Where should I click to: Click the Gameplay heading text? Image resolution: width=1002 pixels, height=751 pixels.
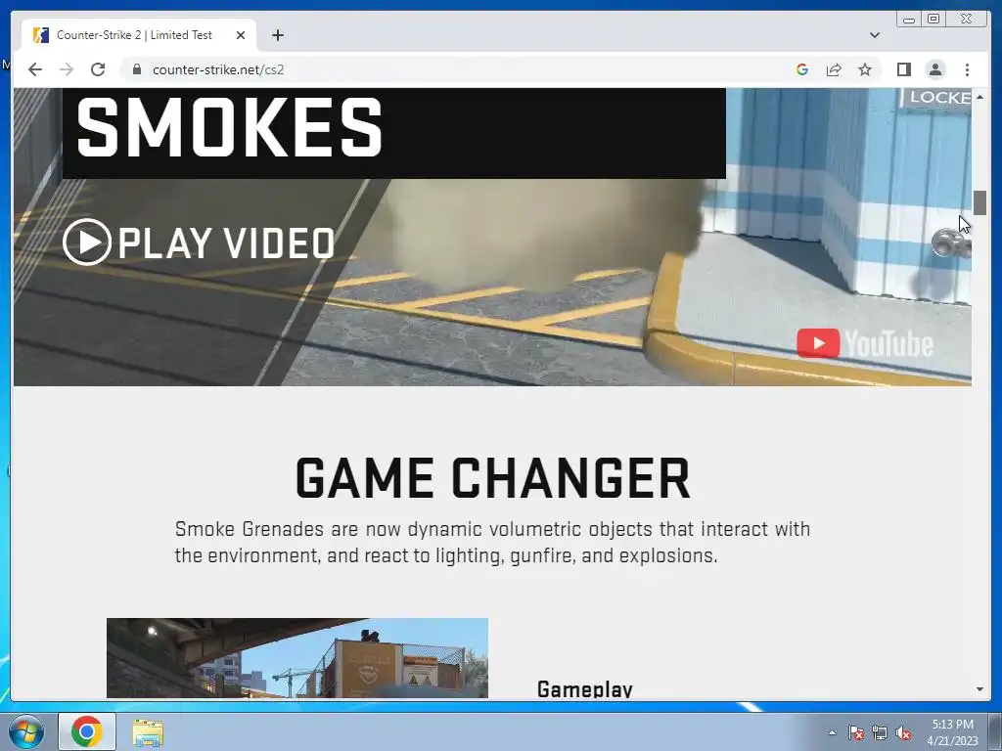pos(585,688)
